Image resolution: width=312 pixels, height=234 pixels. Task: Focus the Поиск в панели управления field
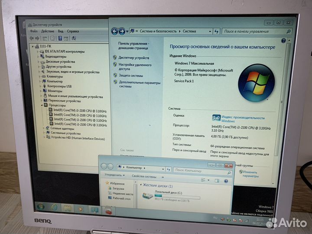tap(257, 32)
